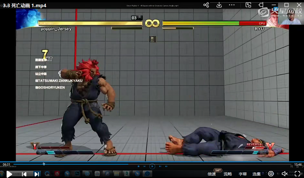This screenshot has width=304, height=178.
Task: Skip to the previous video
Action: [x=24, y=174]
